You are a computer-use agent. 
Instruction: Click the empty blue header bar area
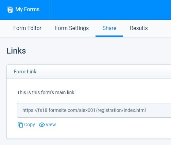click(110, 10)
